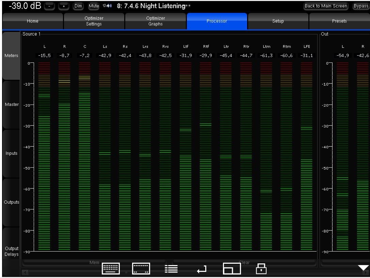Open the list menu icon
Viewport: 370px width, 278px height.
coord(171,269)
